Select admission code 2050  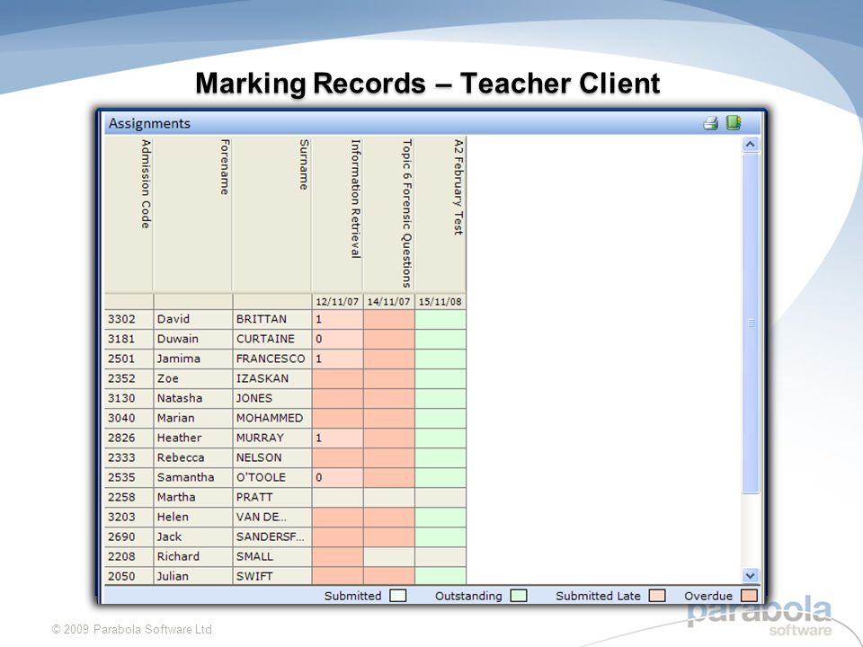(x=129, y=576)
